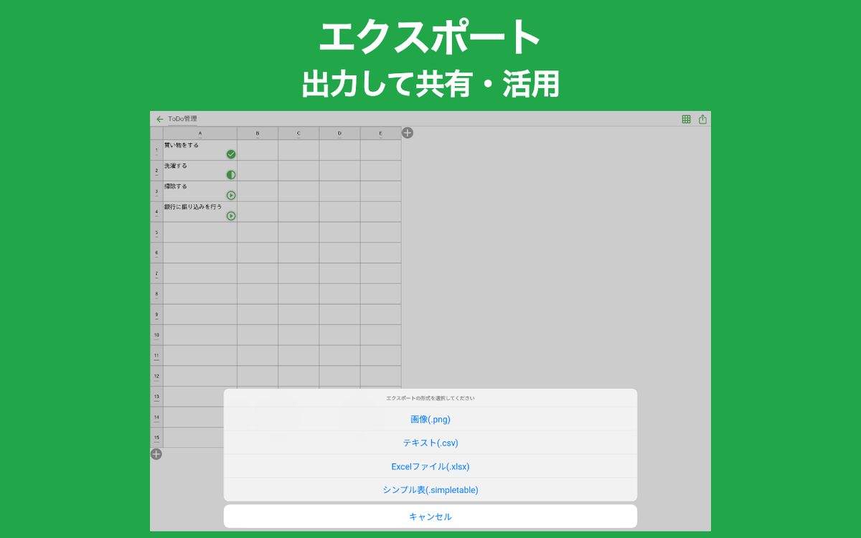Select row 3 header

coord(156,192)
